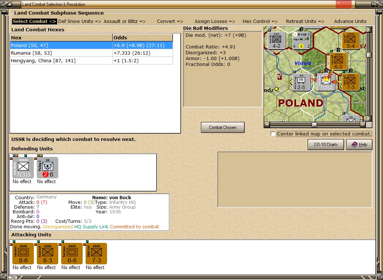Go to Def Snow Units subphase
Viewport: 383px width, 280px height.
80,21
